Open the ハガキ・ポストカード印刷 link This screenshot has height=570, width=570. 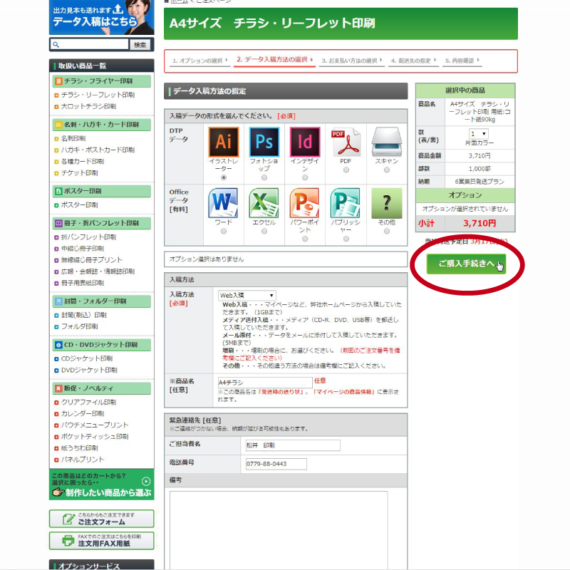98,150
